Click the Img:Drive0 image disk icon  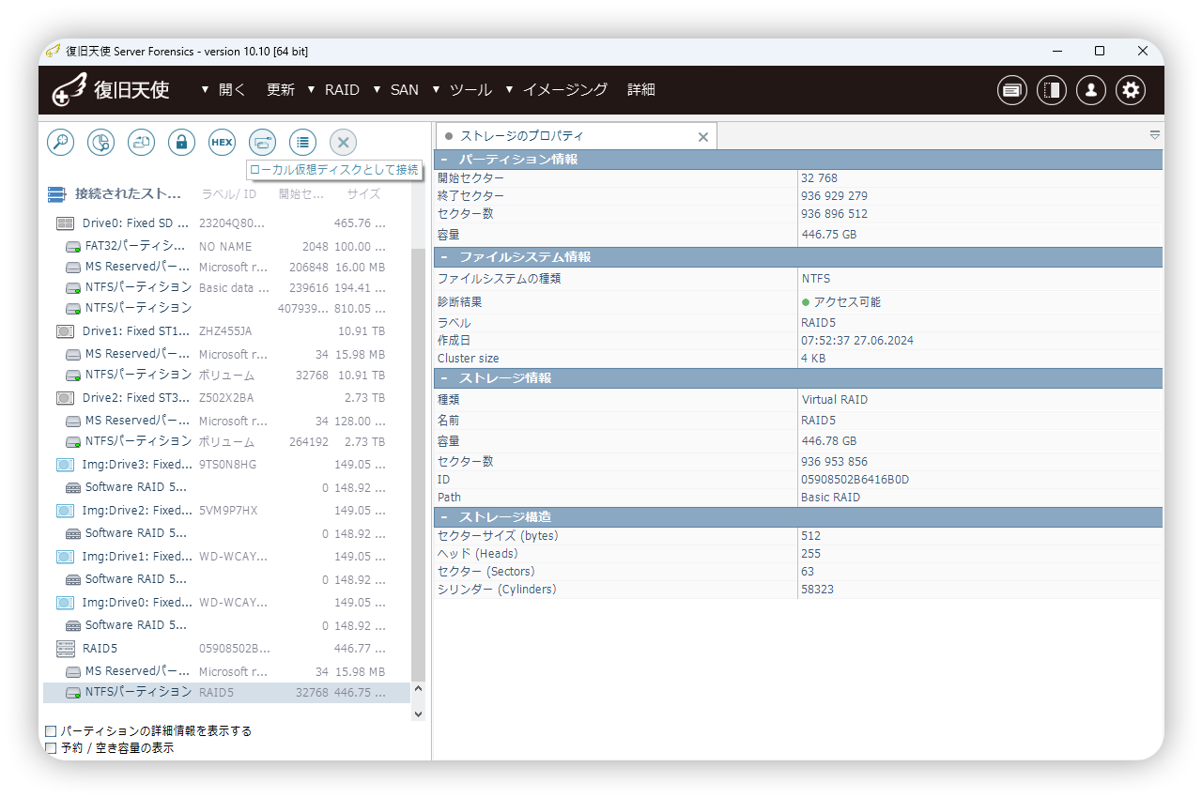[x=65, y=603]
